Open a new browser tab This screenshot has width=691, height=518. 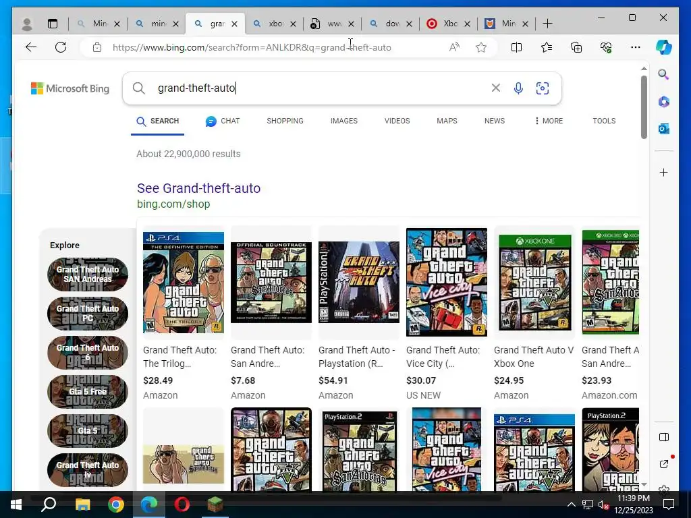(547, 24)
